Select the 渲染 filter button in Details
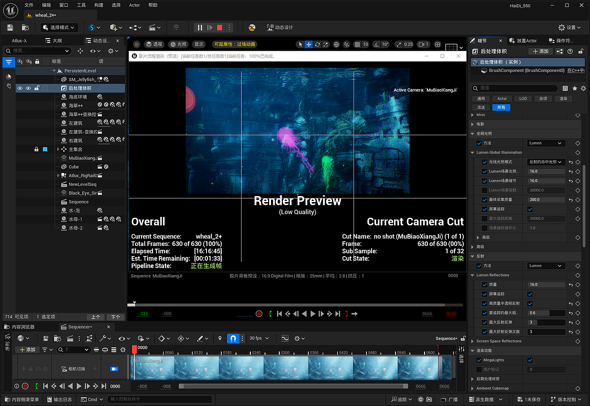The width and height of the screenshot is (590, 406). (563, 99)
